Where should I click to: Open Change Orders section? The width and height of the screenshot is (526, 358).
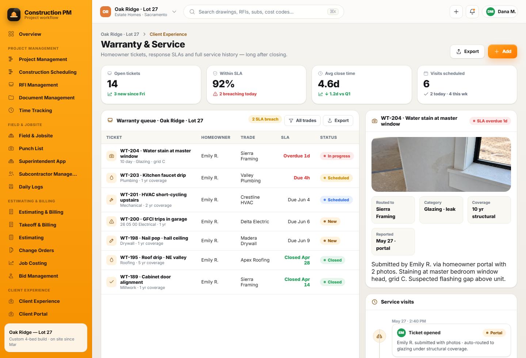point(46,250)
